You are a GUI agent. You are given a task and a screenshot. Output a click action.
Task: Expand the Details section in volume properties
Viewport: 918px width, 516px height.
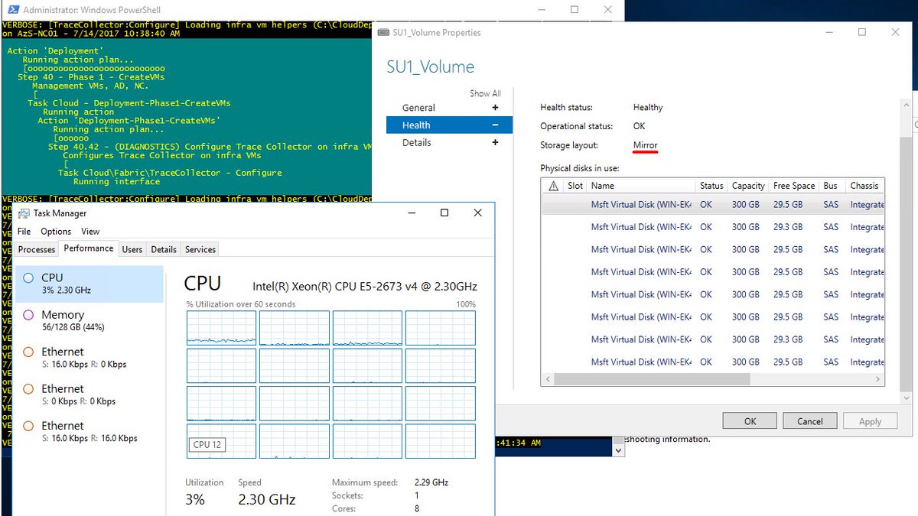click(495, 143)
